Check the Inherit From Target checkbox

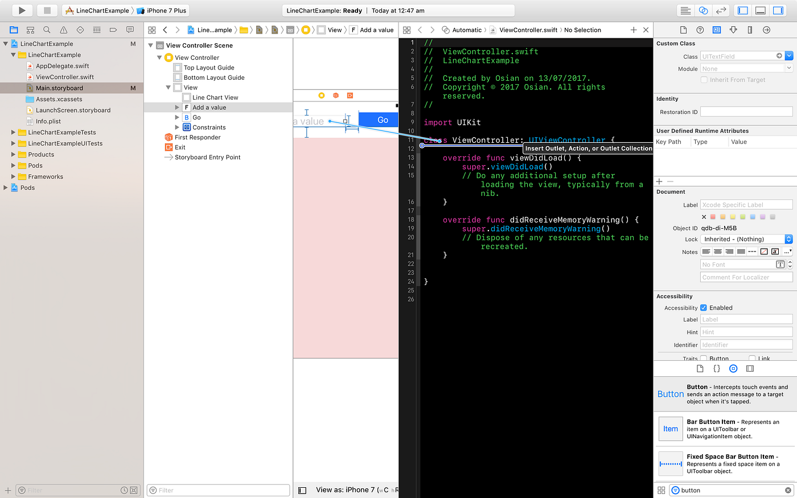coord(704,79)
